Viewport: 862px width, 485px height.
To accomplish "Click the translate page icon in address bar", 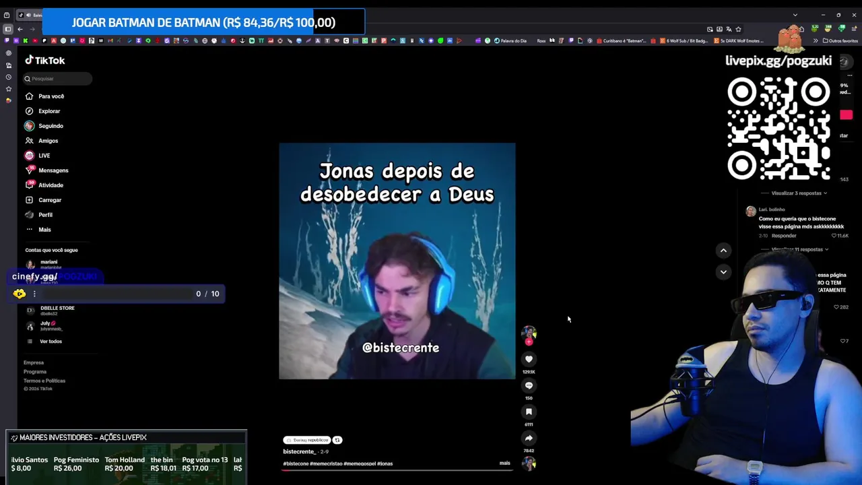I will (729, 29).
